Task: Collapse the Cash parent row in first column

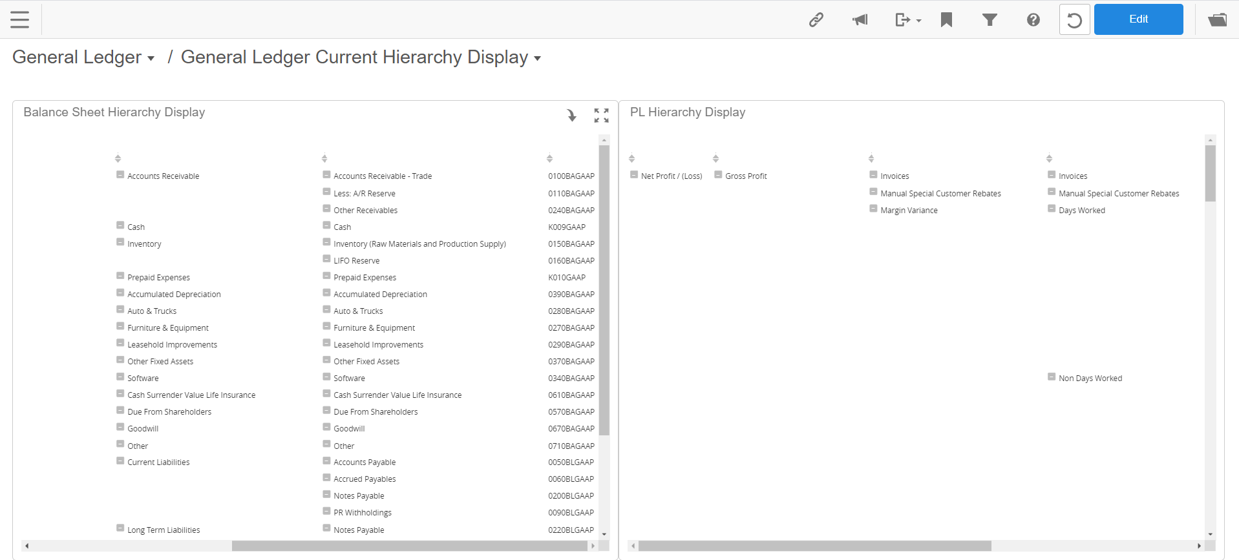Action: point(120,225)
